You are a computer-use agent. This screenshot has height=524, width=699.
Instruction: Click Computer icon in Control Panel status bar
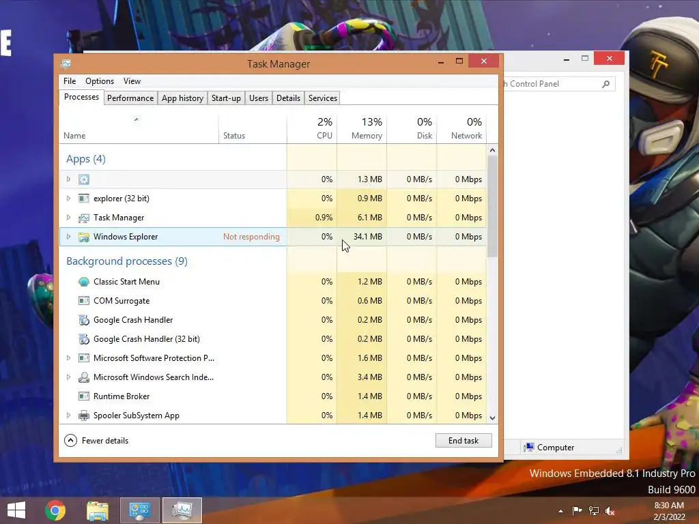point(529,448)
